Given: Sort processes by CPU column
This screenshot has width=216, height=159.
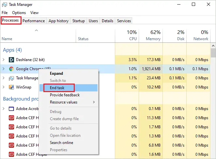Looking at the screenshot, I should coord(127,36).
